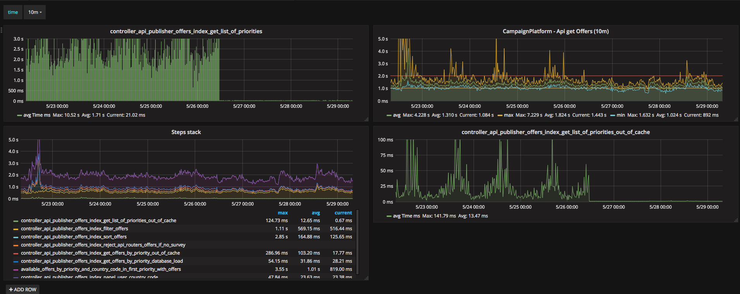Toggle the index_sort_offers legend series
Screen dimensions: 740x294
pyautogui.click(x=74, y=237)
